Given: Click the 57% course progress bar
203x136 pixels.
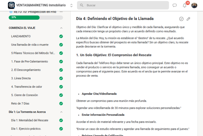Looking at the screenshot, I should click(36, 17).
